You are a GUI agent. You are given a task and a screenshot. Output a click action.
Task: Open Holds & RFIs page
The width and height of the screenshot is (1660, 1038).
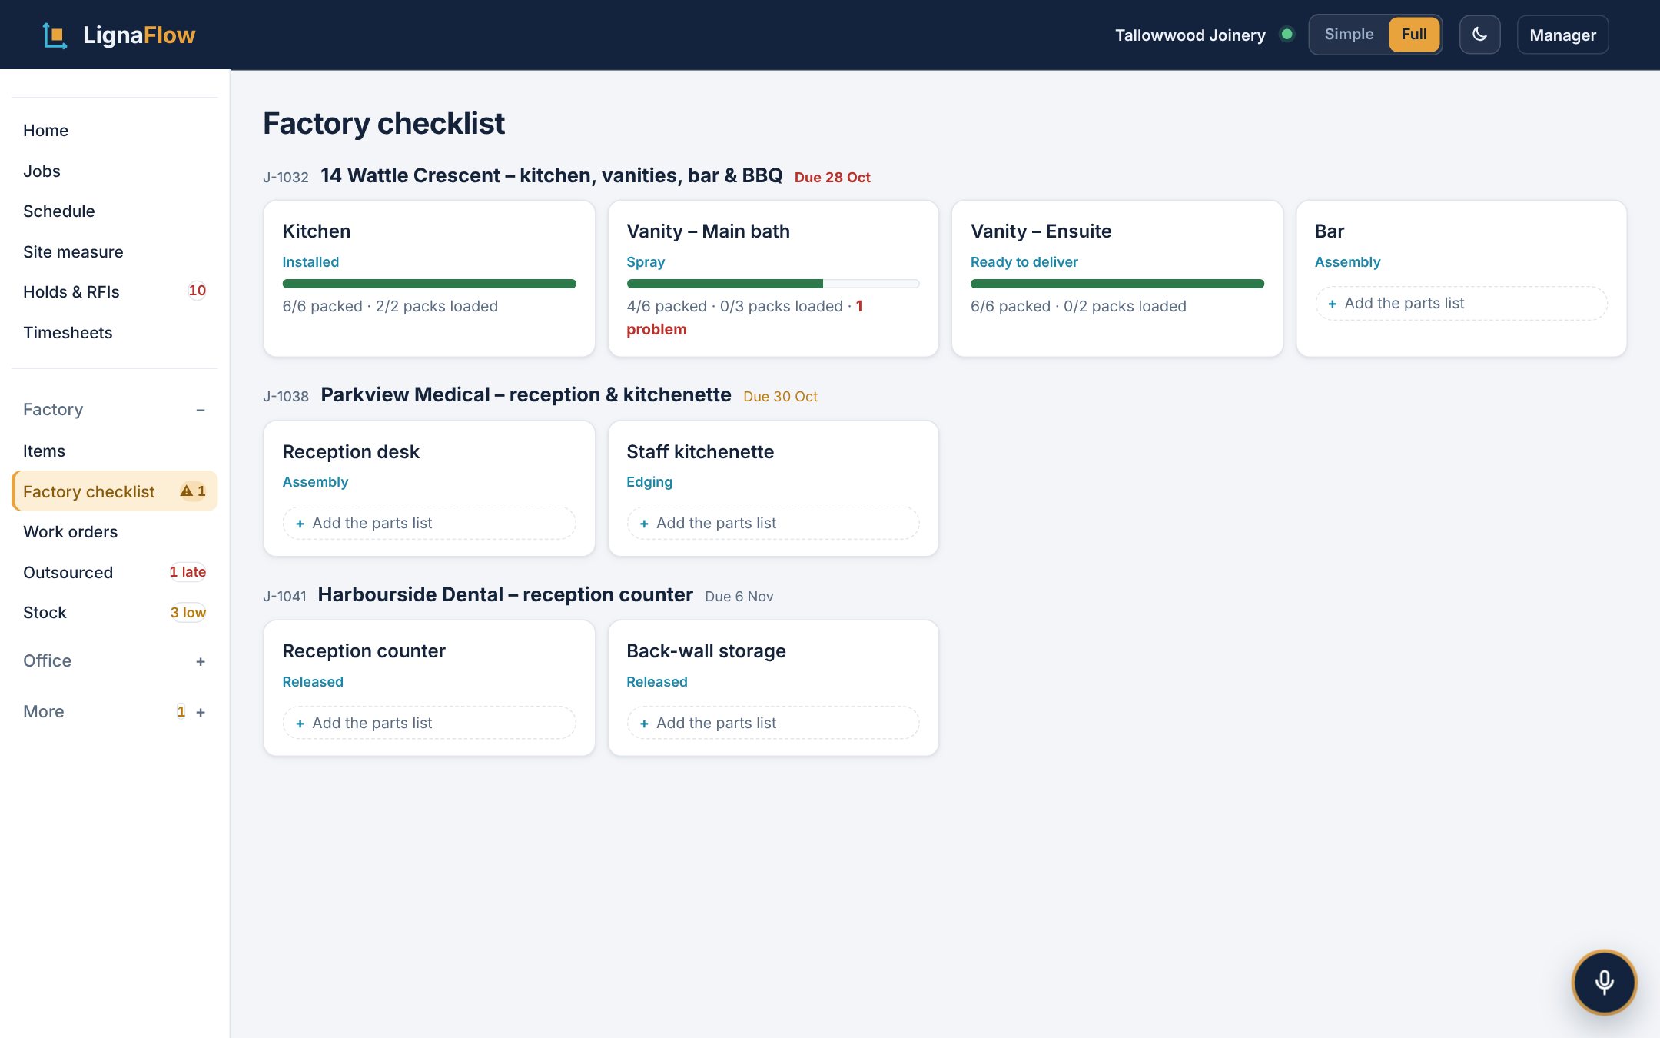[x=115, y=292]
